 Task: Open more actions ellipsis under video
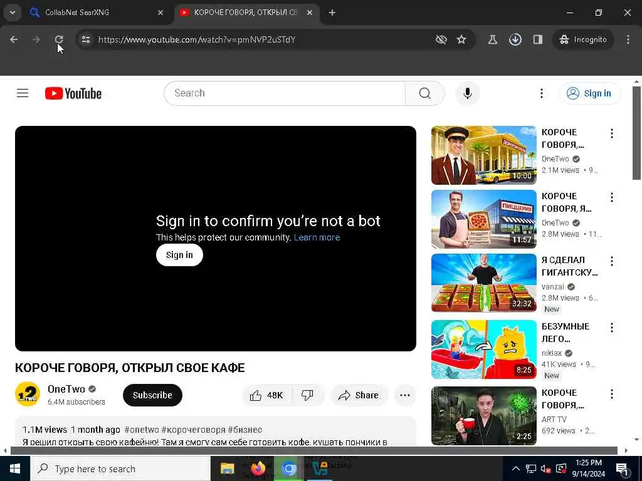tap(405, 395)
